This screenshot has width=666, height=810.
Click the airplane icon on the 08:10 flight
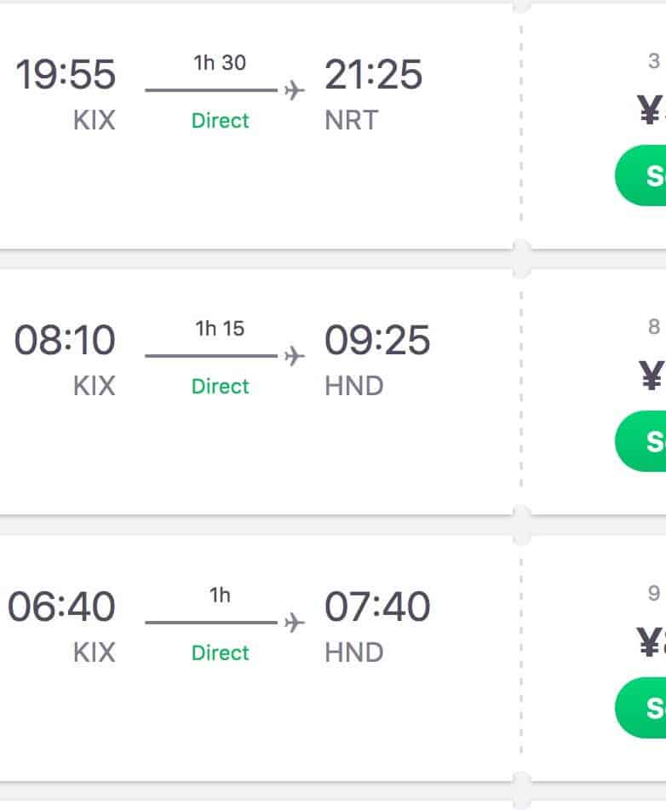tap(294, 355)
